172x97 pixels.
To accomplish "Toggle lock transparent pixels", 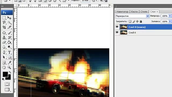I will pos(130,22).
